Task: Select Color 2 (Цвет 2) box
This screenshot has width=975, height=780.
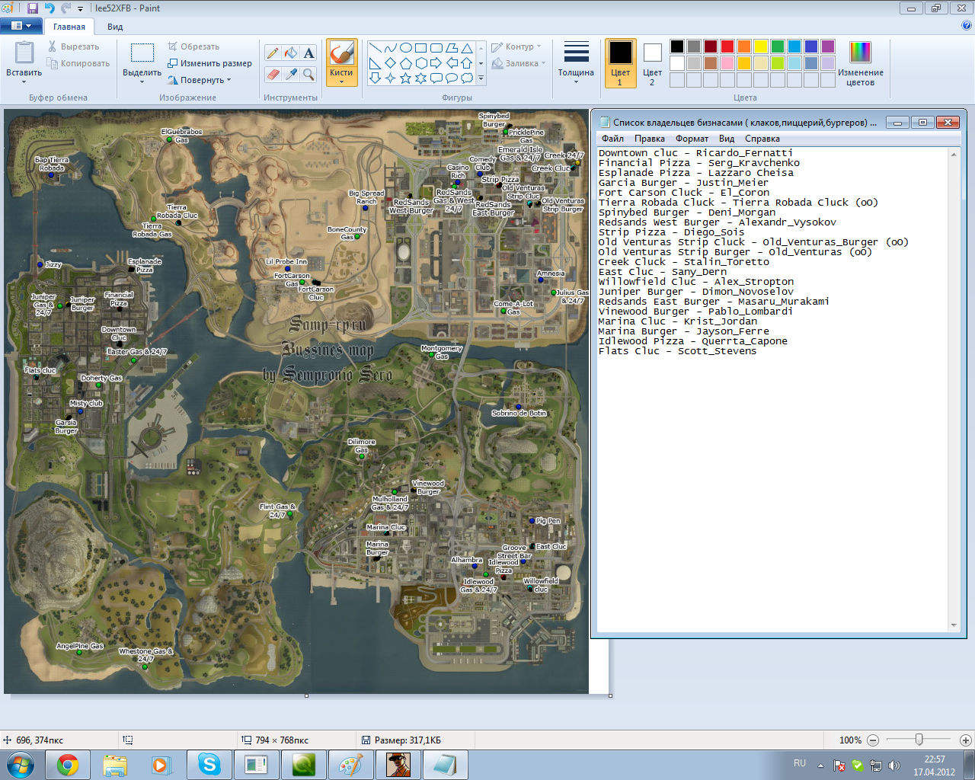Action: coord(652,63)
